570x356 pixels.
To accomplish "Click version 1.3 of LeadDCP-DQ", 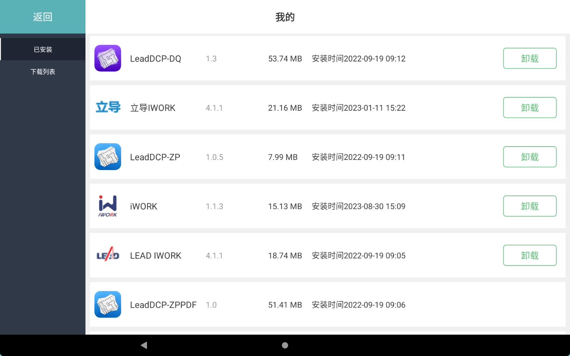I will tap(211, 59).
